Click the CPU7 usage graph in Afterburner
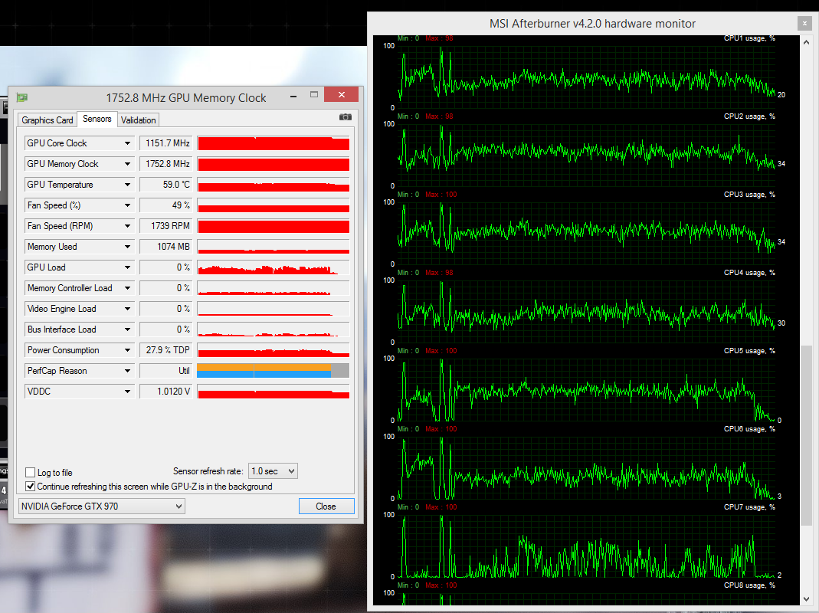 pos(587,546)
